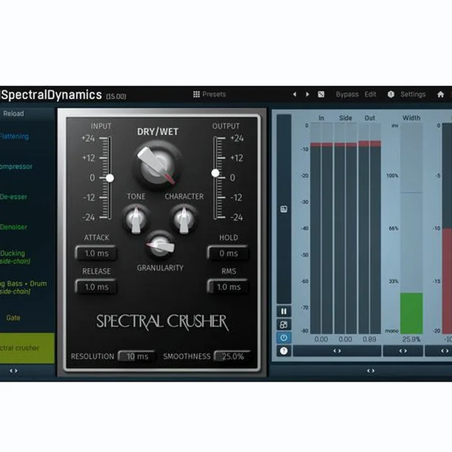The height and width of the screenshot is (452, 452).
Task: Go to next preset arrow
Action: point(307,94)
